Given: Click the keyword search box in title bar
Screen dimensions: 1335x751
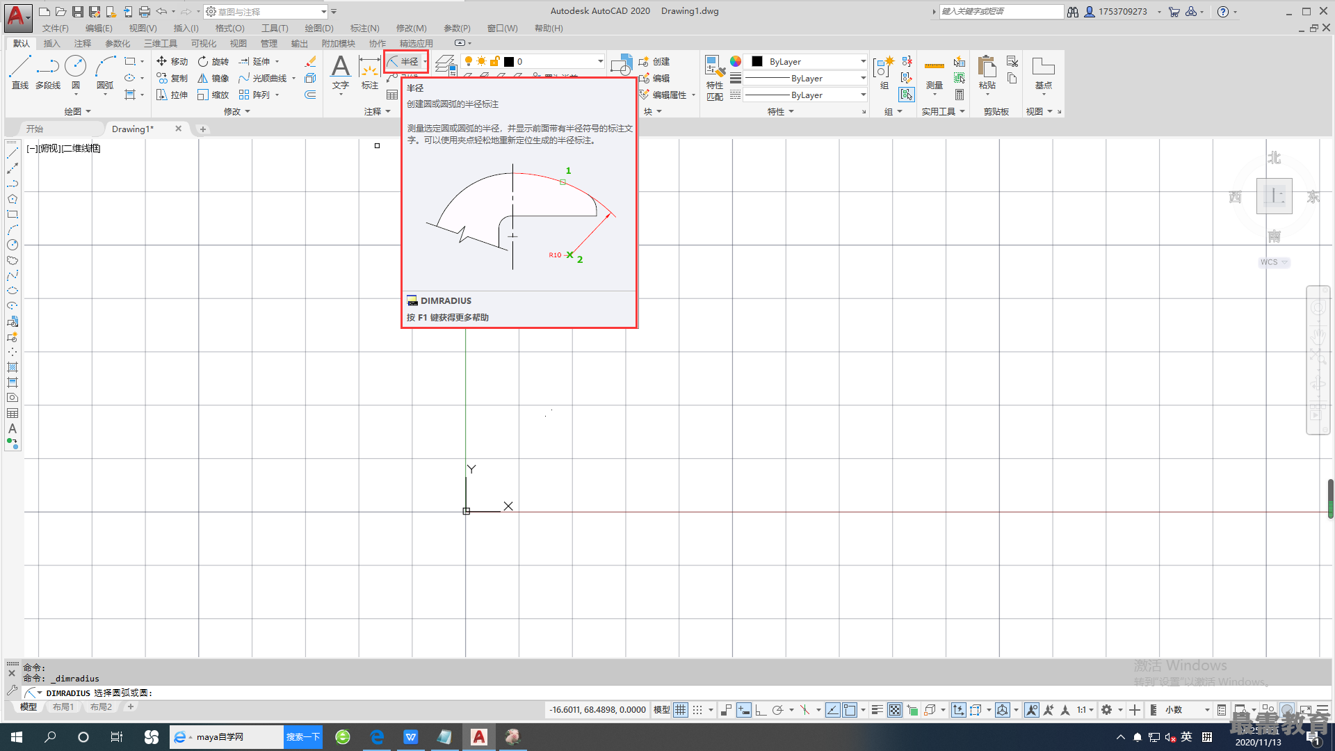Looking at the screenshot, I should [x=1001, y=11].
